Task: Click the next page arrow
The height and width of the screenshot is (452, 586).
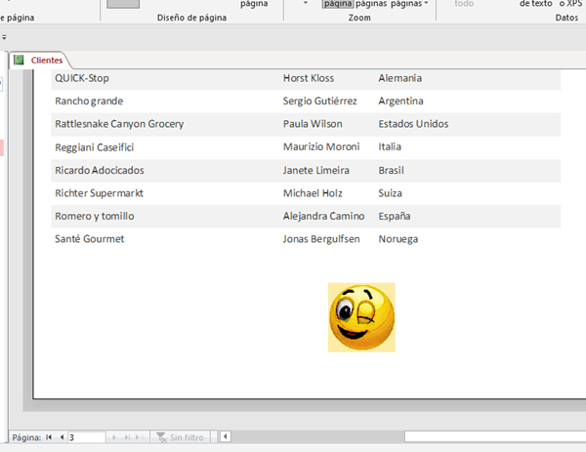Action: tap(116, 437)
